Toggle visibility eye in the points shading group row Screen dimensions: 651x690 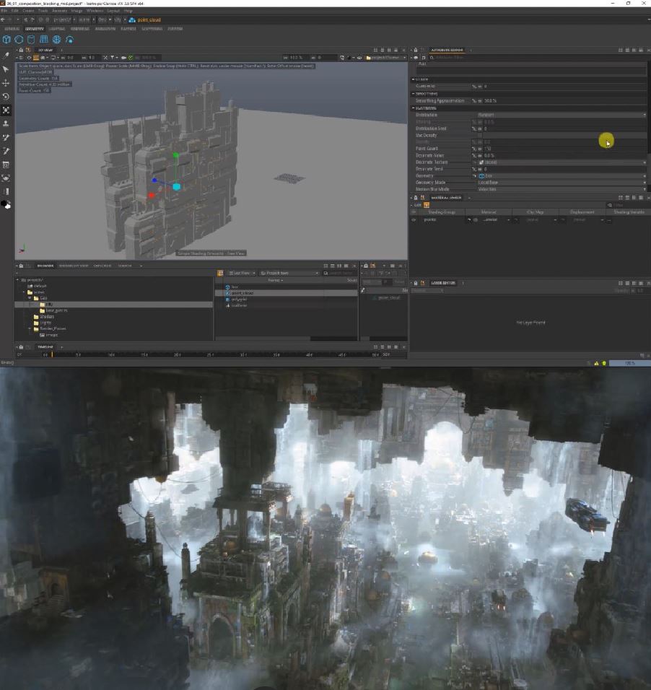pos(414,219)
